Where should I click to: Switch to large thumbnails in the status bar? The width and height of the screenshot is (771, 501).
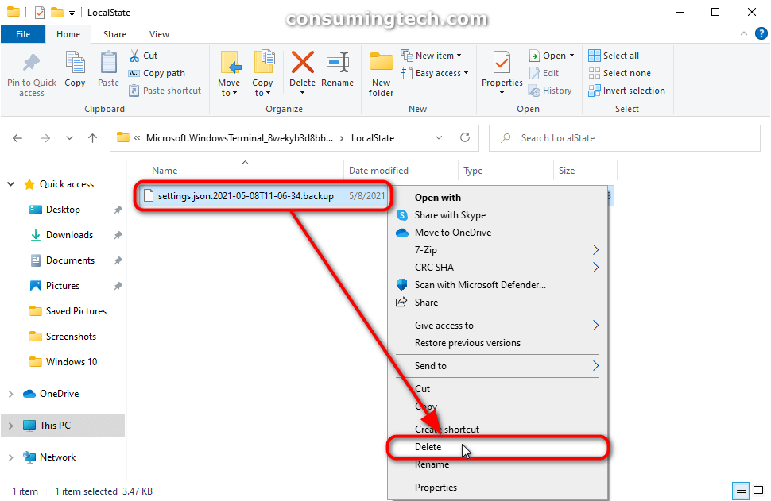(x=760, y=491)
